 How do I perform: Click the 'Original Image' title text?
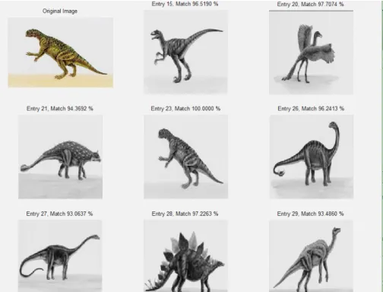click(x=60, y=11)
